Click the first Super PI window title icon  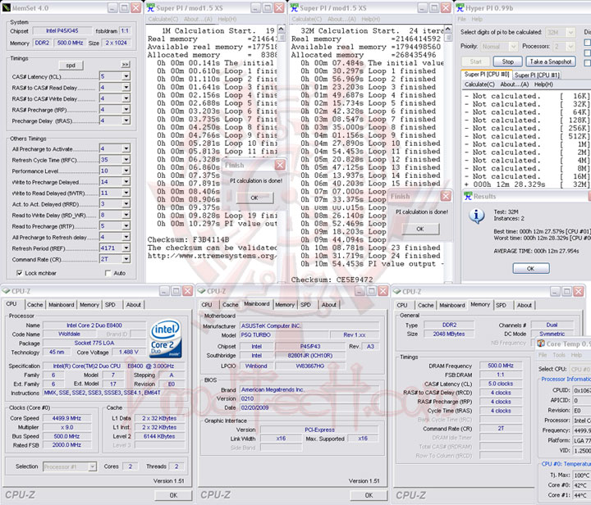click(x=151, y=7)
